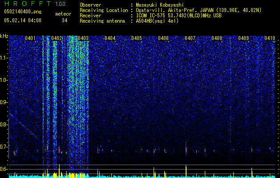Screen dimensions: 280x178
Task: Select the observer name Masayuki Kobayashi
Action: point(160,5)
